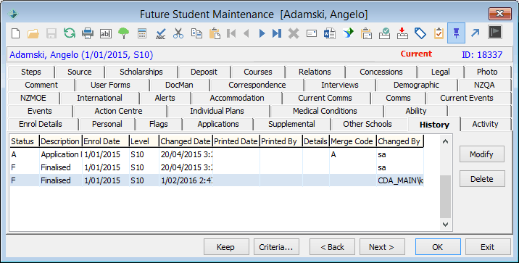The image size is (519, 263).
Task: Click the blue tag icon
Action: click(x=420, y=33)
